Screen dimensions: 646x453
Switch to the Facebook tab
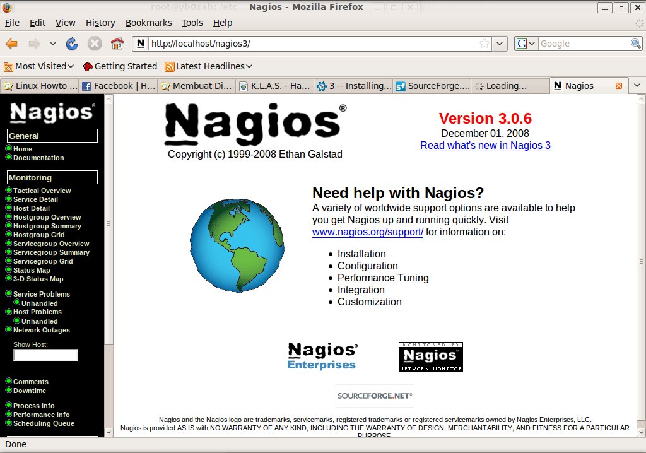(x=118, y=86)
